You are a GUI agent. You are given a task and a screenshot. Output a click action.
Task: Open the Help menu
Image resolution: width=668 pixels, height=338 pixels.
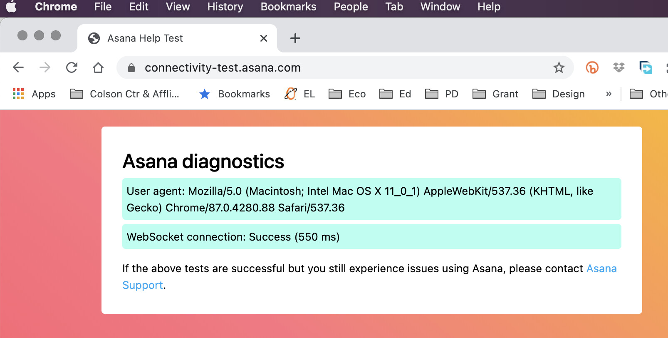click(x=489, y=7)
